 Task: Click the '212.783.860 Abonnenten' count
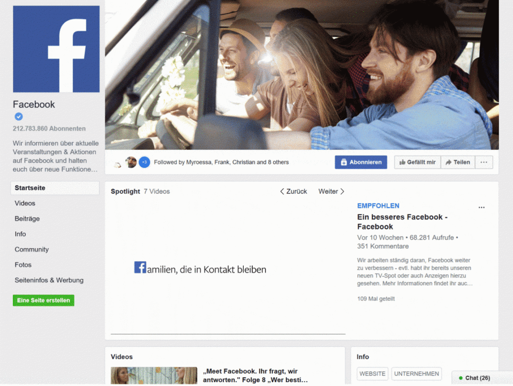pyautogui.click(x=49, y=129)
